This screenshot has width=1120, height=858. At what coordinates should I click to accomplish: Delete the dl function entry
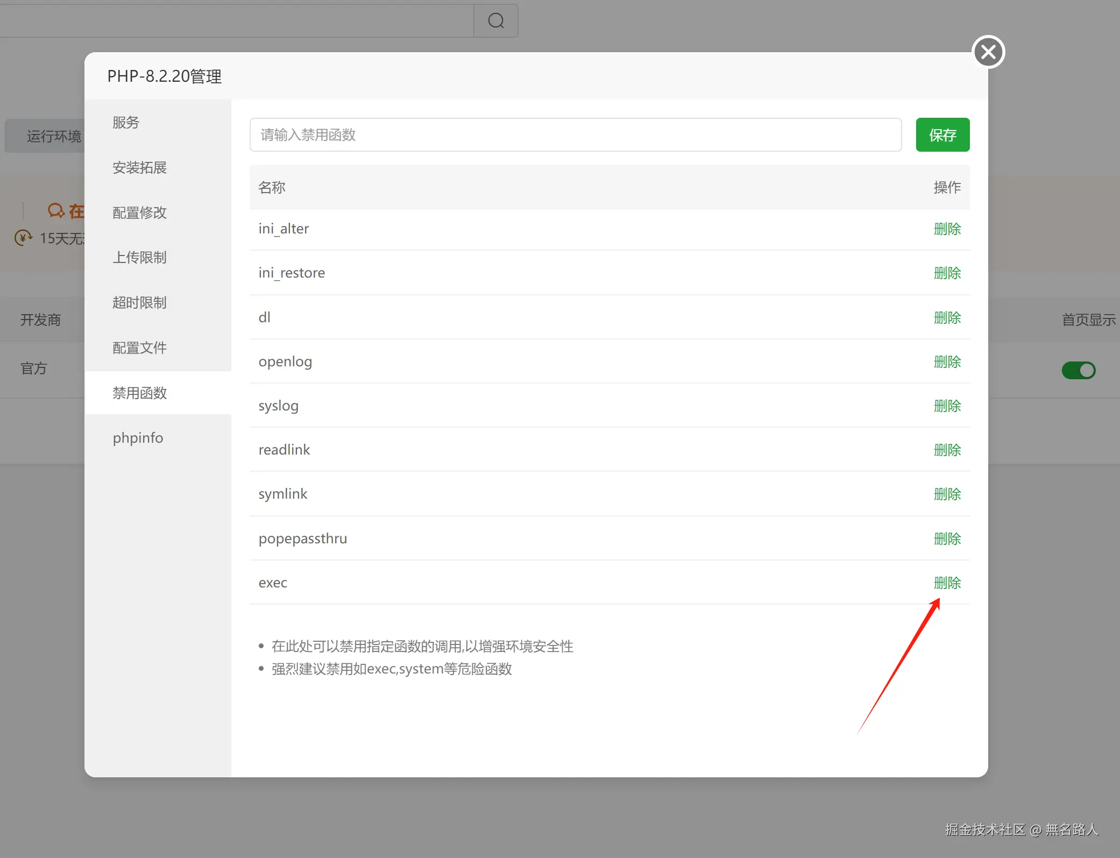(x=947, y=318)
